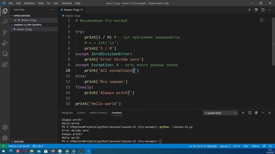275x154 pixels.
Task: Open notifications bell in status bar
Action: point(270,146)
